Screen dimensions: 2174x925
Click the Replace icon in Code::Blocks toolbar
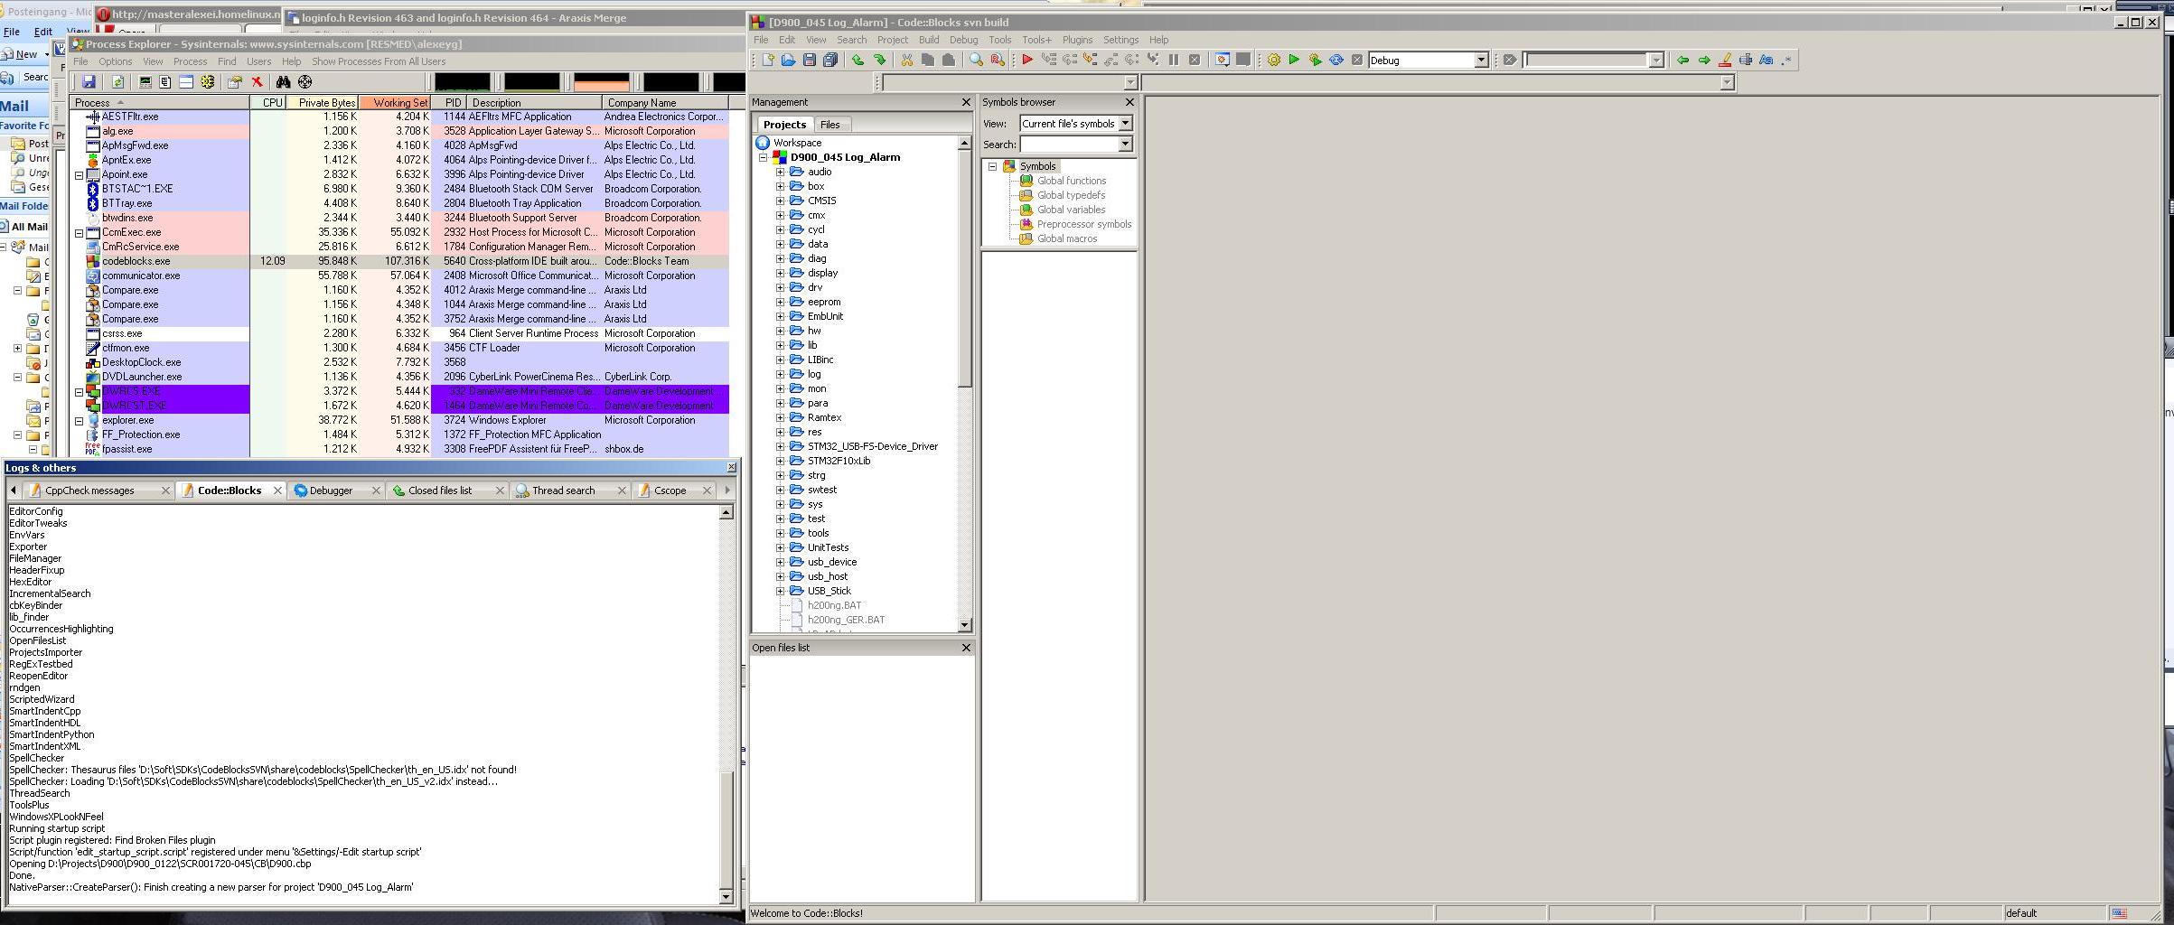click(x=997, y=61)
